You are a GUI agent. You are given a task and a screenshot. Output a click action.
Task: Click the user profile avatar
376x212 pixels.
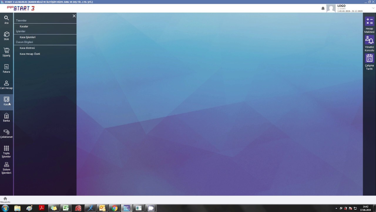(x=331, y=9)
